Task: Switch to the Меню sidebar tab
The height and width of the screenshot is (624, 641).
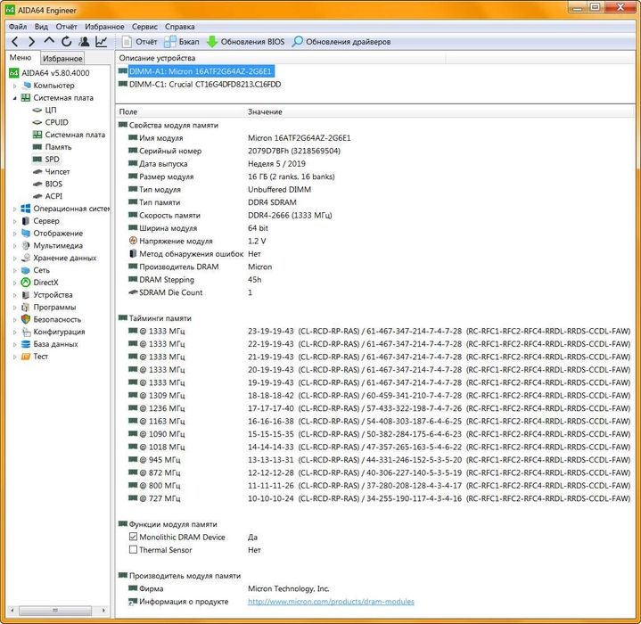Action: click(21, 58)
